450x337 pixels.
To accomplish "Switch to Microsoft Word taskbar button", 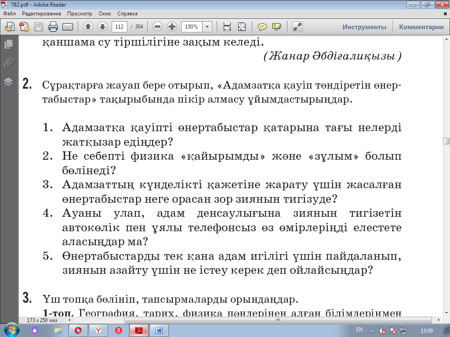I will tap(159, 330).
